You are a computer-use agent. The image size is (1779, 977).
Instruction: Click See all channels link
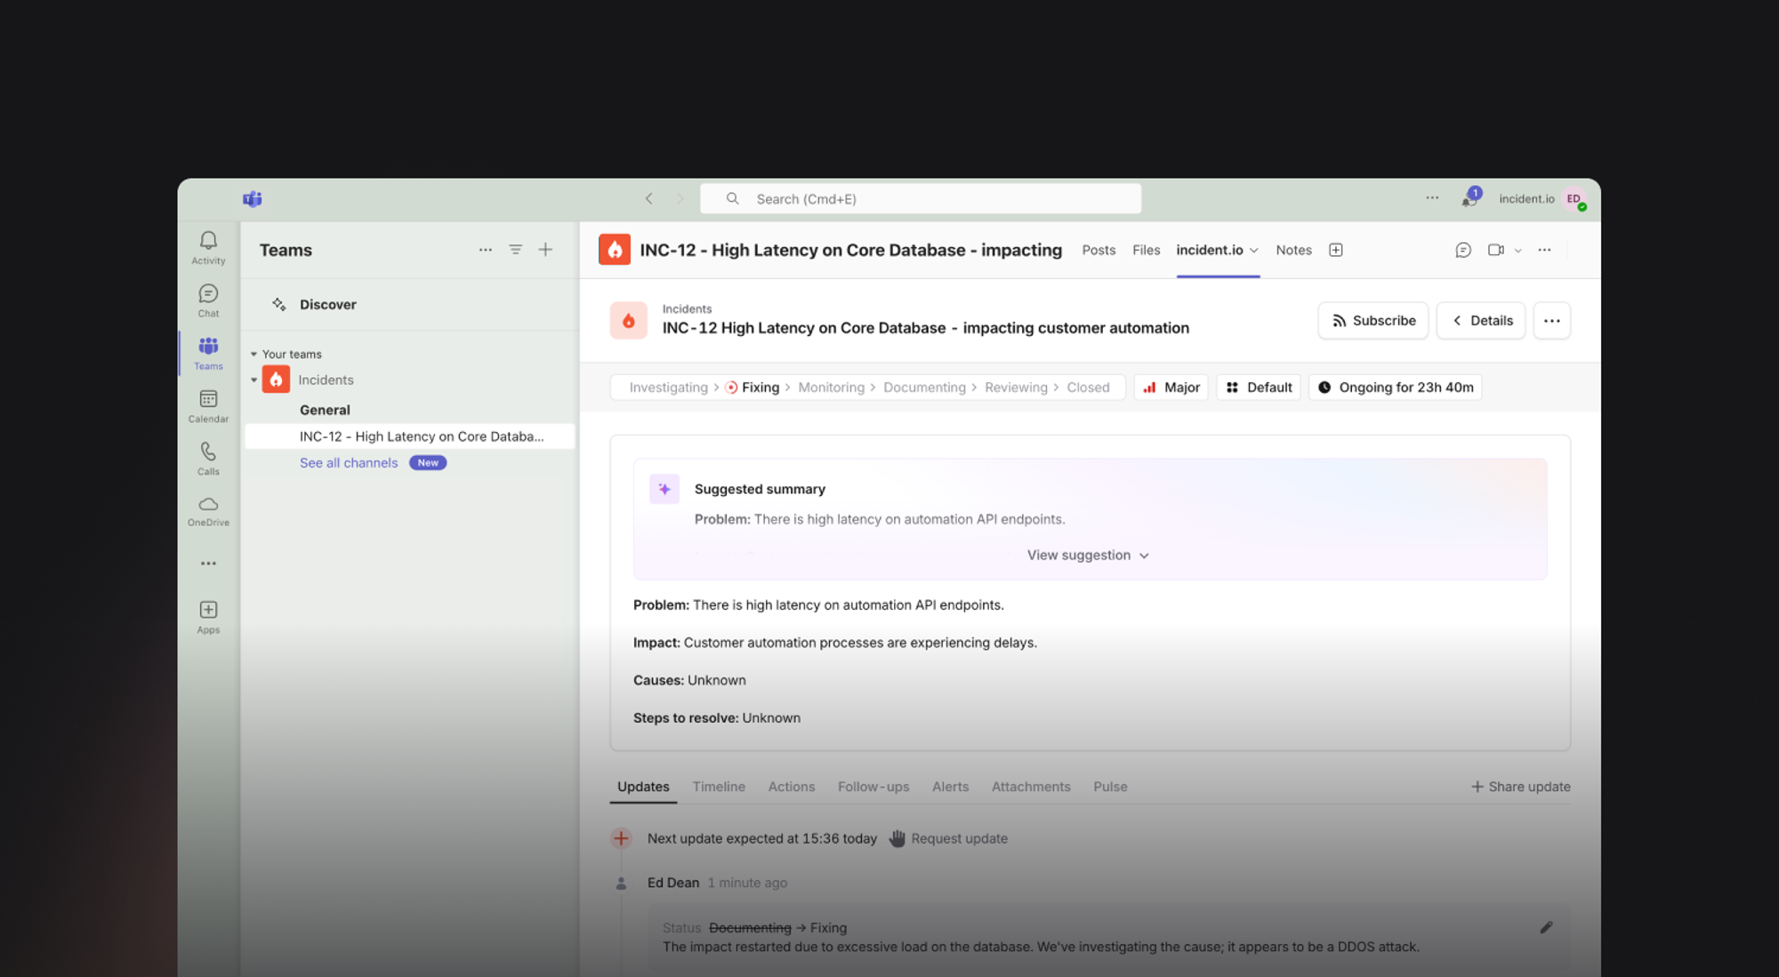pyautogui.click(x=349, y=463)
